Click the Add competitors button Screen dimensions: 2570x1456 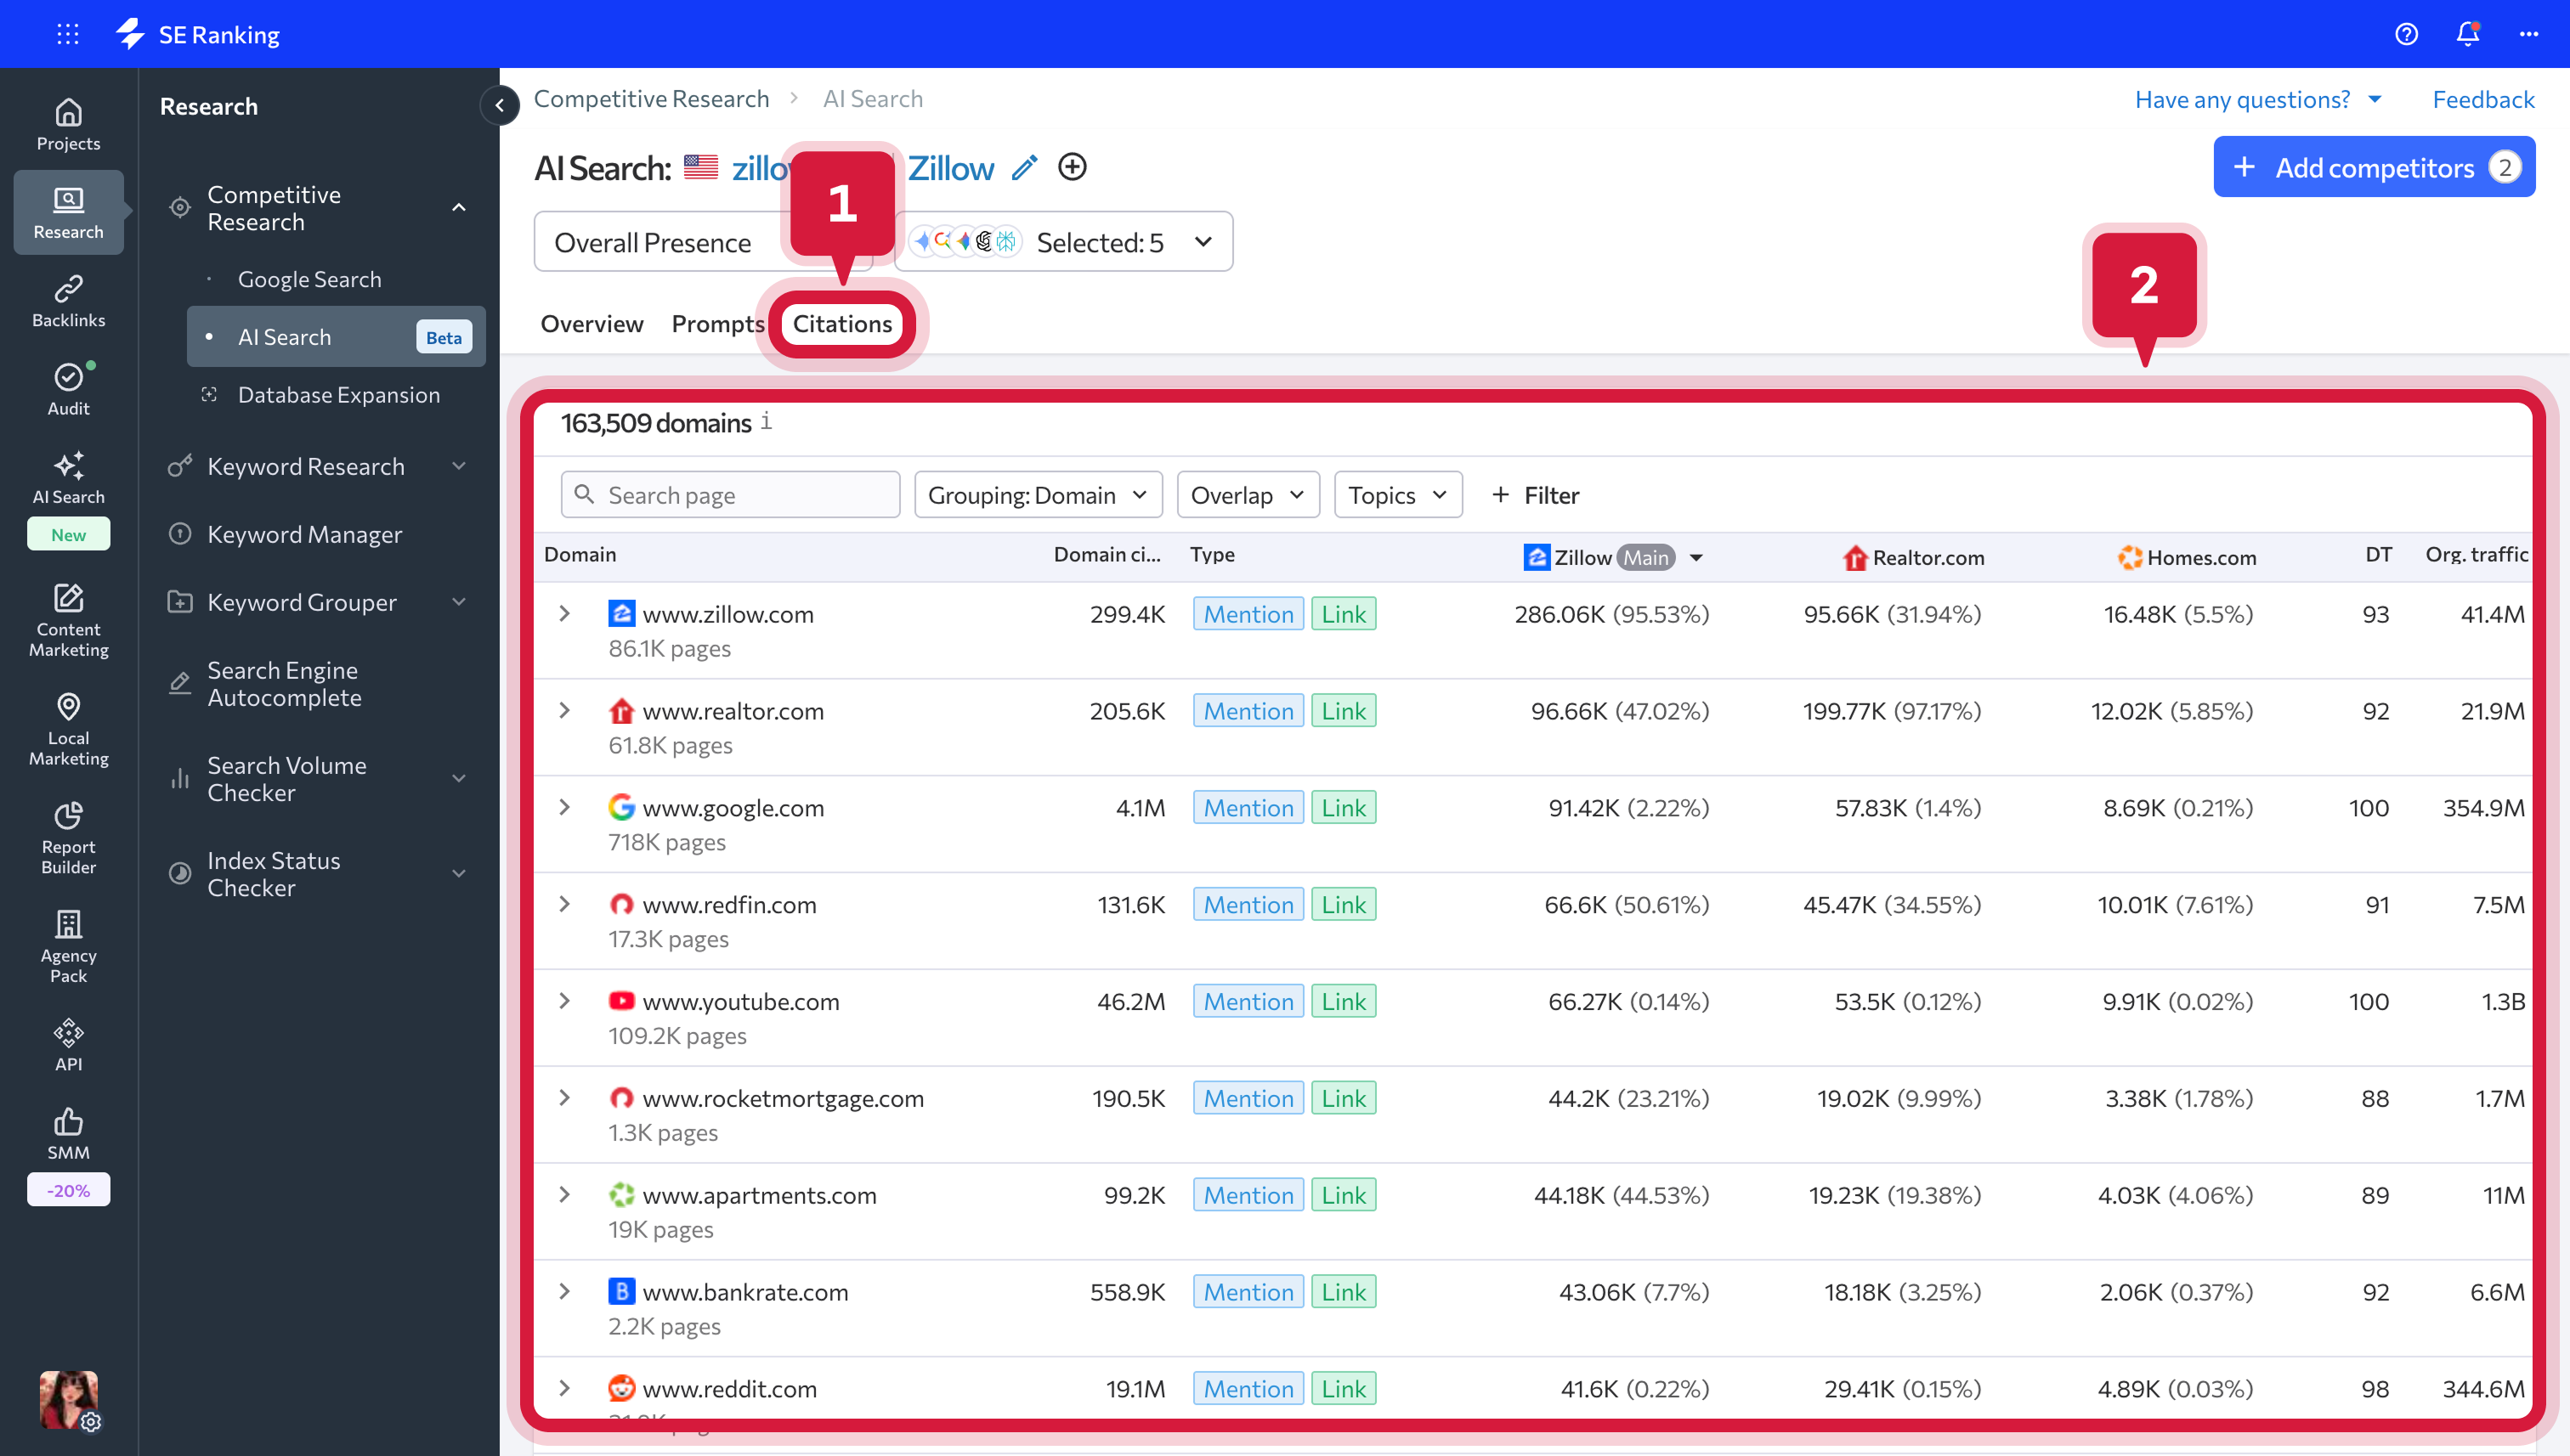(2374, 167)
